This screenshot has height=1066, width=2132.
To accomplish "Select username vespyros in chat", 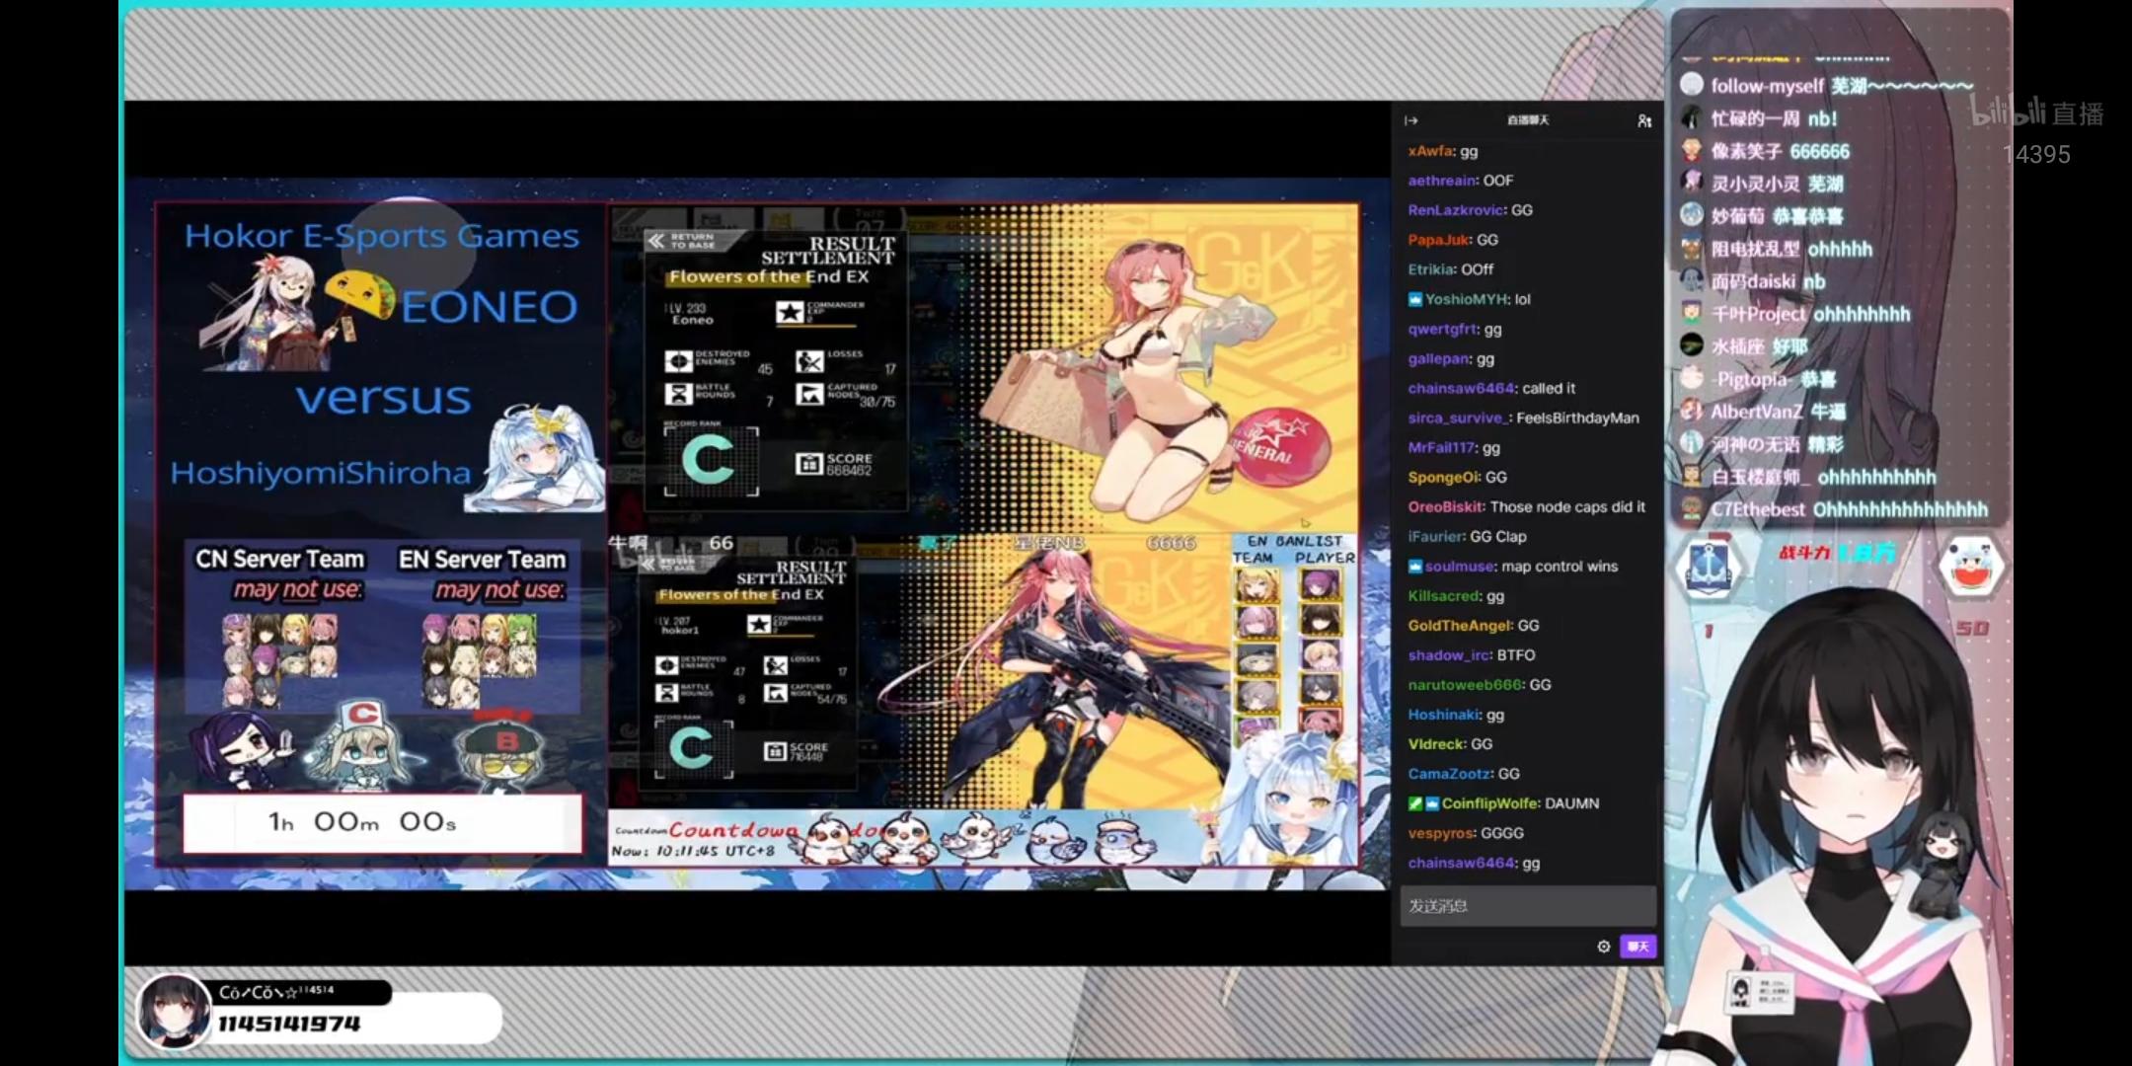I will 1441,833.
